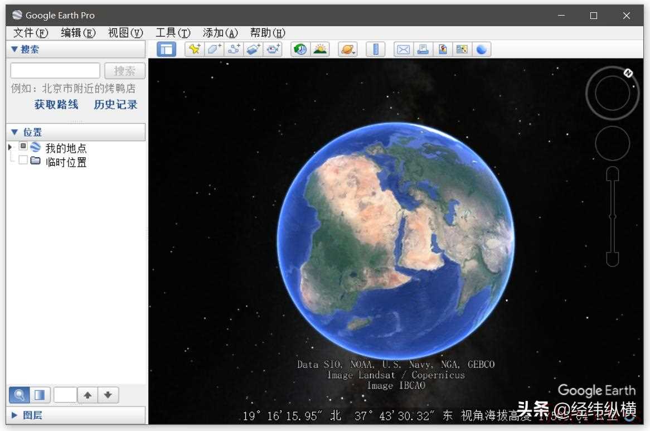
Task: Expand the 图层 panel
Action: click(x=14, y=415)
